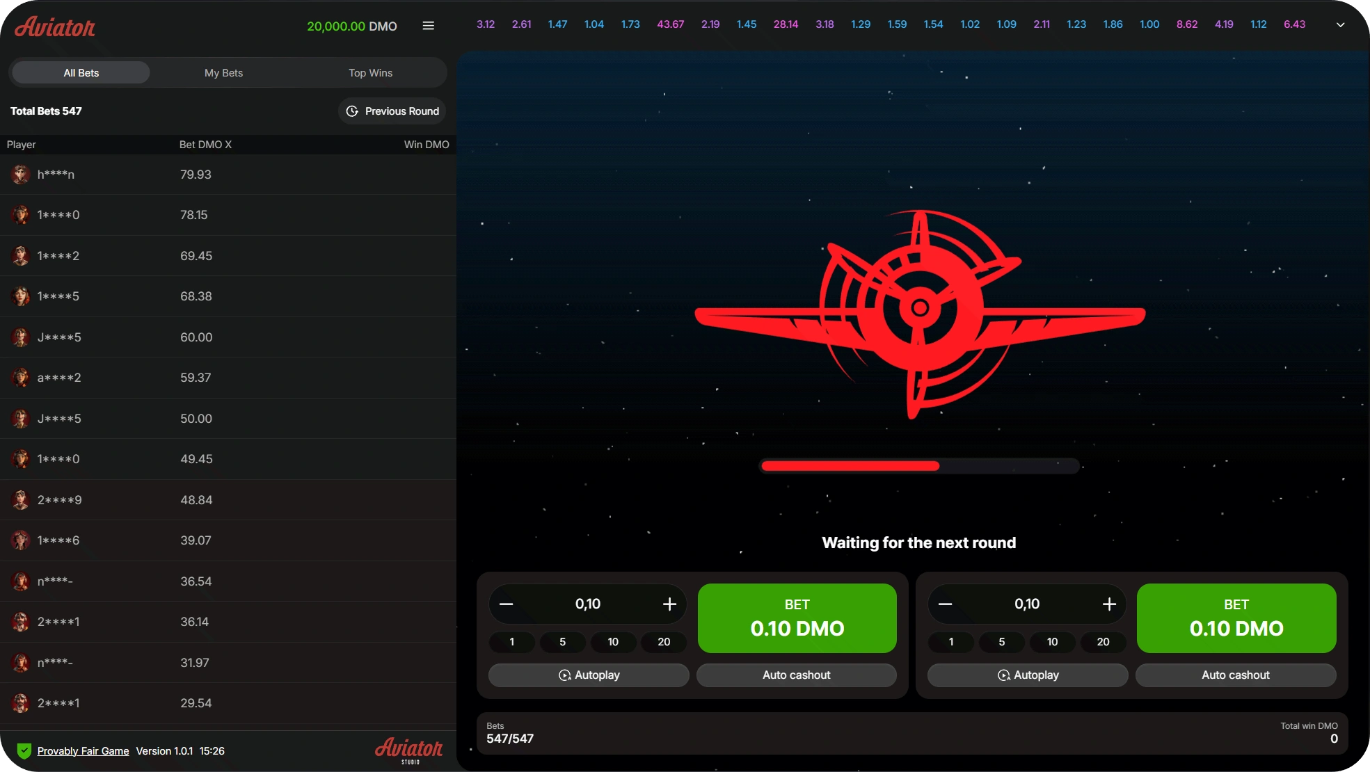Open Auto cashout in second bet panel
1370x772 pixels.
[x=1236, y=675]
